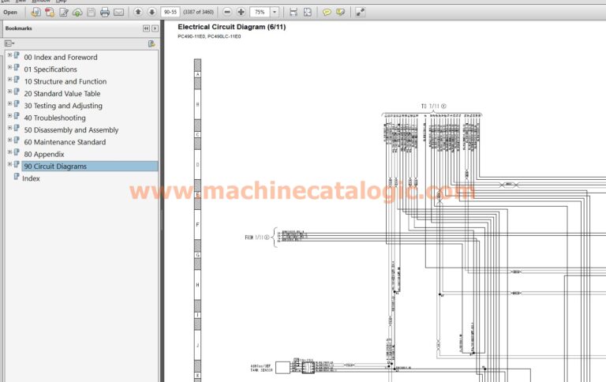606x382 pixels.
Task: Open the zoom level dropdown arrow
Action: pyautogui.click(x=275, y=12)
